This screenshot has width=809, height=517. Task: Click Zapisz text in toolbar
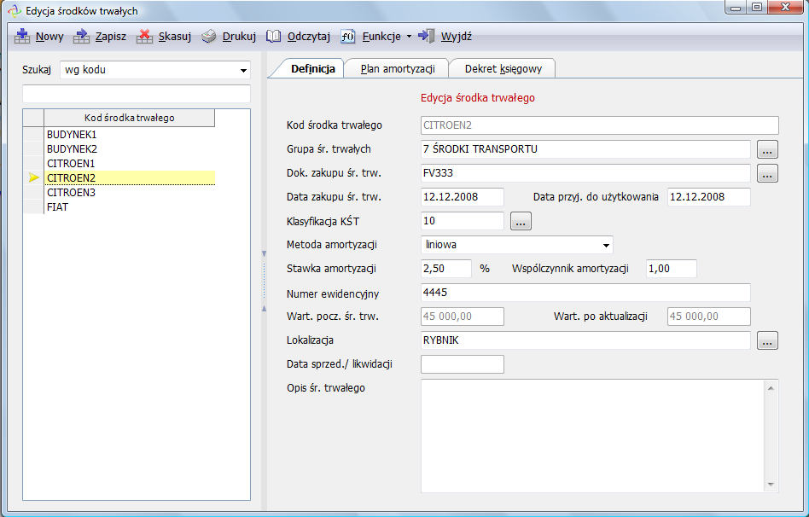pos(110,36)
